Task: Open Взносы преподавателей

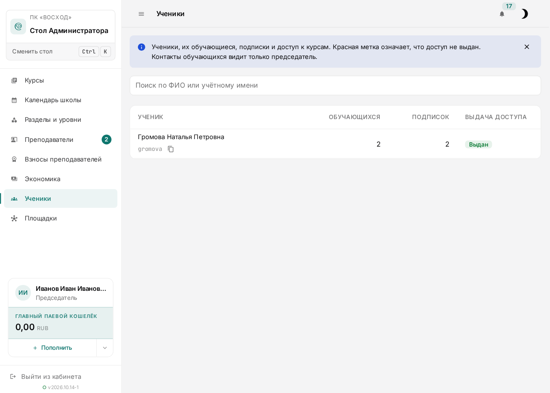Action: coord(60,159)
